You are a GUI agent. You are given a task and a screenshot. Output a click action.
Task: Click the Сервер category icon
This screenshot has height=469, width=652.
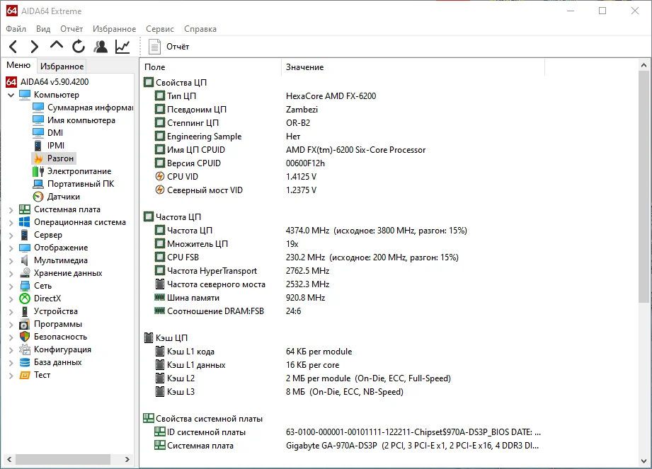pos(25,235)
